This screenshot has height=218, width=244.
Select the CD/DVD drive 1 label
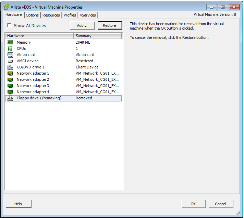coord(30,67)
